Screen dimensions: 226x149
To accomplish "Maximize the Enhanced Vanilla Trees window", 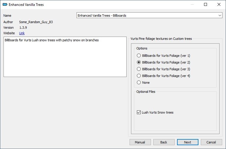I will 205,4.
